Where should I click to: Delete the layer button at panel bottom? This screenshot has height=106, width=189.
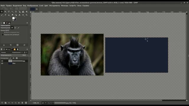pyautogui.click(x=26, y=103)
